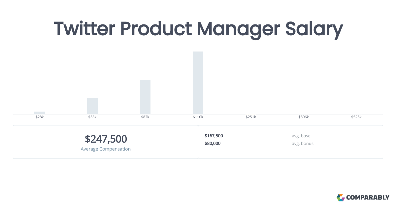This screenshot has width=396, height=208.
Task: Click the Average Compensation caption
Action: pos(106,149)
